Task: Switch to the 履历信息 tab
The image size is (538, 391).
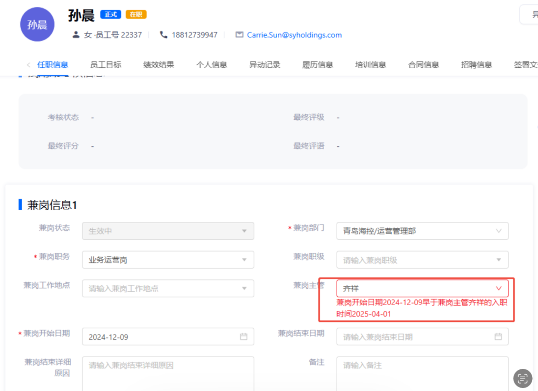Action: click(318, 64)
